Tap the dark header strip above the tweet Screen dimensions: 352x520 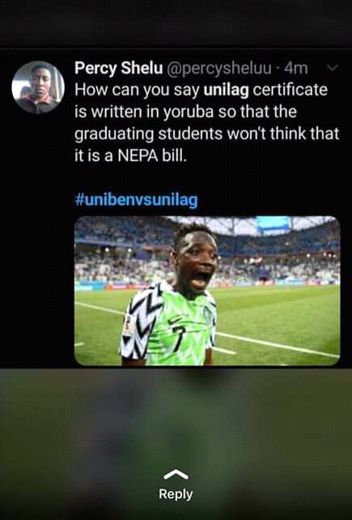(x=176, y=23)
